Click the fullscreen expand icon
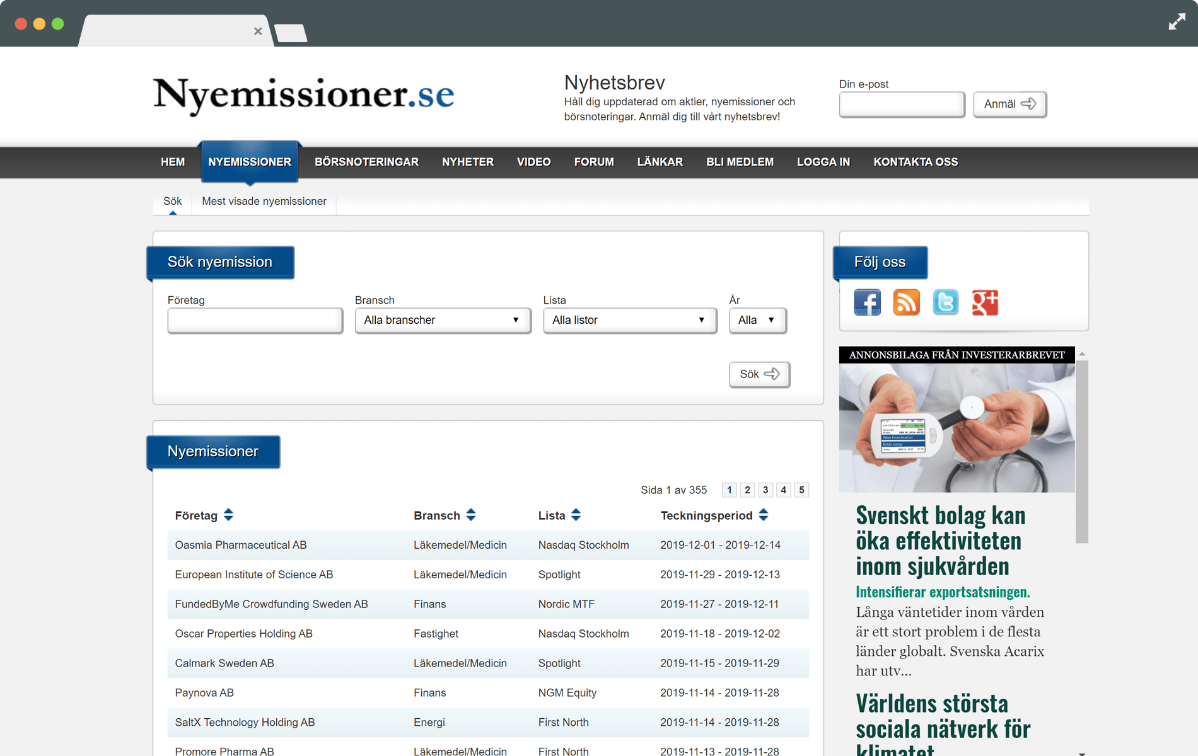The width and height of the screenshot is (1198, 756). pos(1177,23)
